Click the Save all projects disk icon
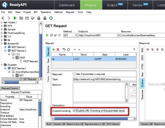The height and width of the screenshot is (128, 165). tap(27, 18)
